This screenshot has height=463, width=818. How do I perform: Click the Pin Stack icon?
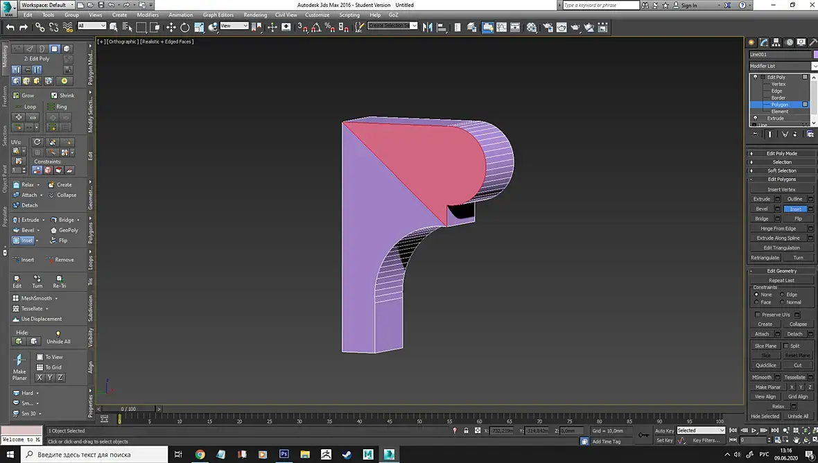[755, 134]
